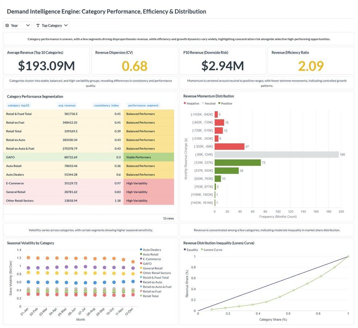Click the 11 rows table footer
The width and height of the screenshot is (358, 328).
click(x=168, y=218)
